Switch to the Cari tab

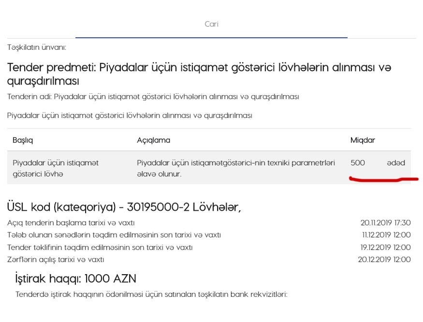click(211, 24)
